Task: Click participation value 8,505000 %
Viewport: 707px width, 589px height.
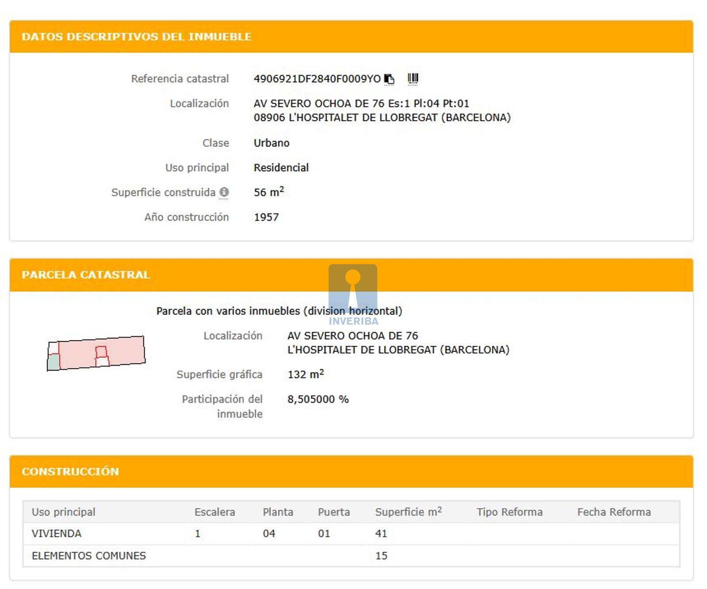Action: (318, 399)
